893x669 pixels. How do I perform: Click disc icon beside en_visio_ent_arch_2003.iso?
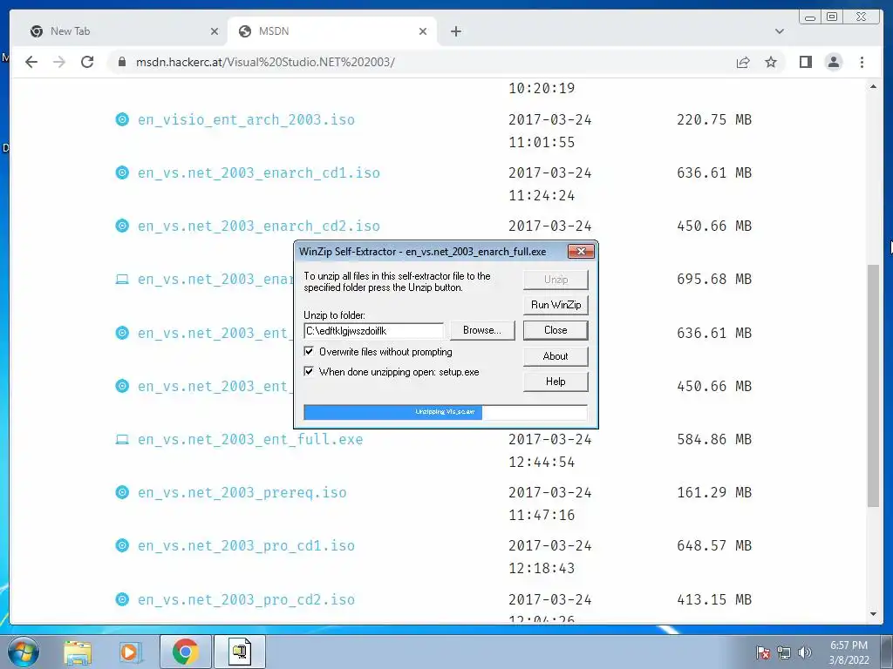click(x=122, y=119)
